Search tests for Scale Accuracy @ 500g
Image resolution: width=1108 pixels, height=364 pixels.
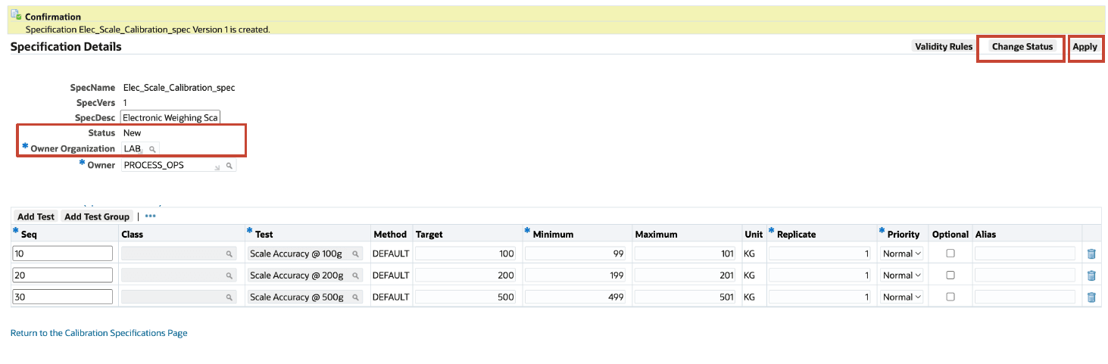click(356, 297)
